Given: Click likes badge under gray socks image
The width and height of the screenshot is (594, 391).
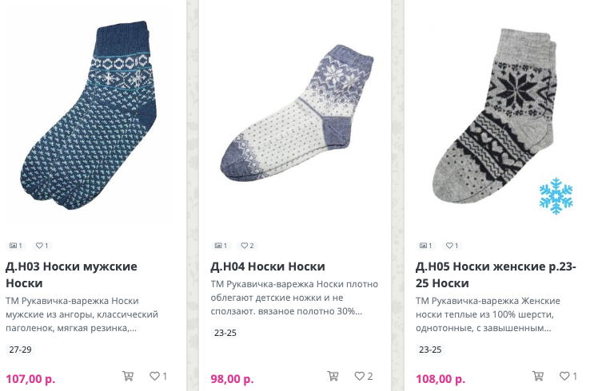Looking at the screenshot, I should point(452,246).
